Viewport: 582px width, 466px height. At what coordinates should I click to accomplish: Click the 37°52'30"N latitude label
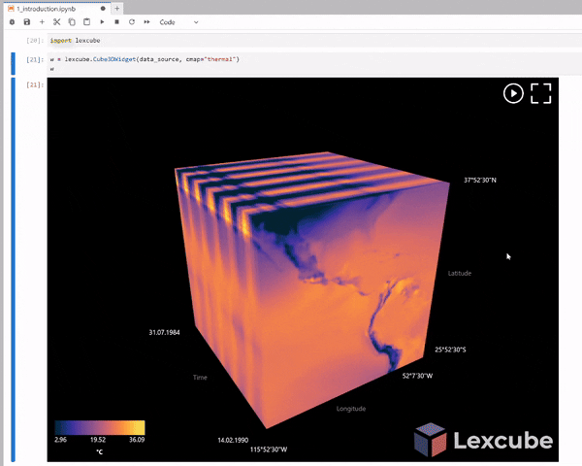pyautogui.click(x=480, y=181)
